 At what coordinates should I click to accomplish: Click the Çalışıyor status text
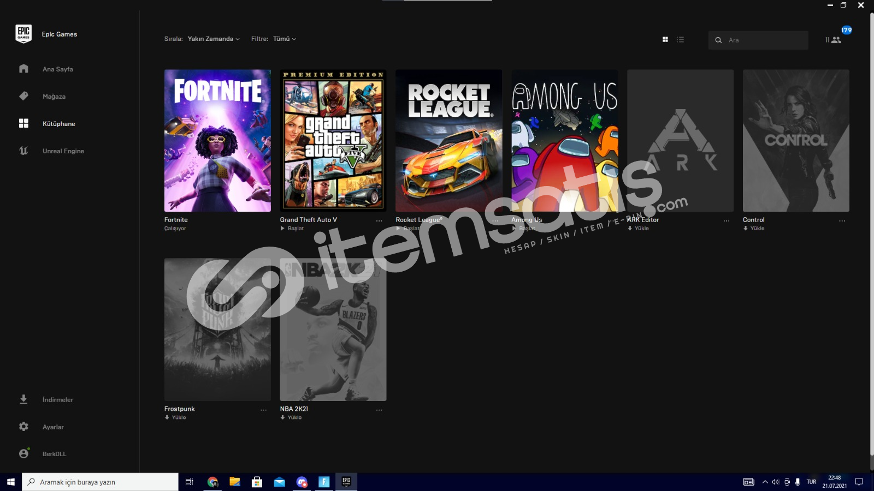pos(175,229)
